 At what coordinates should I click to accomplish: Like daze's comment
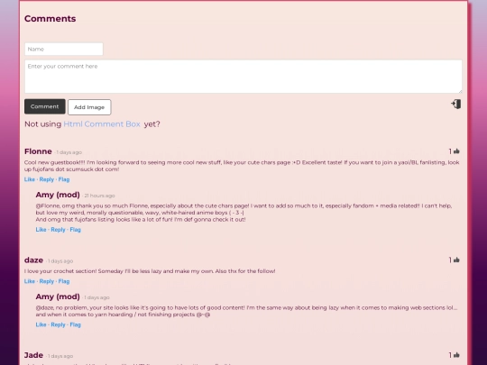coord(30,281)
